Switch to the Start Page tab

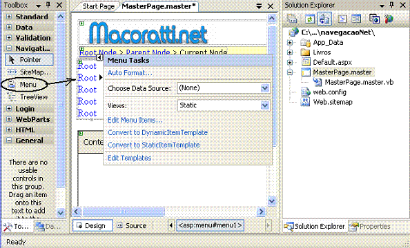[98, 6]
